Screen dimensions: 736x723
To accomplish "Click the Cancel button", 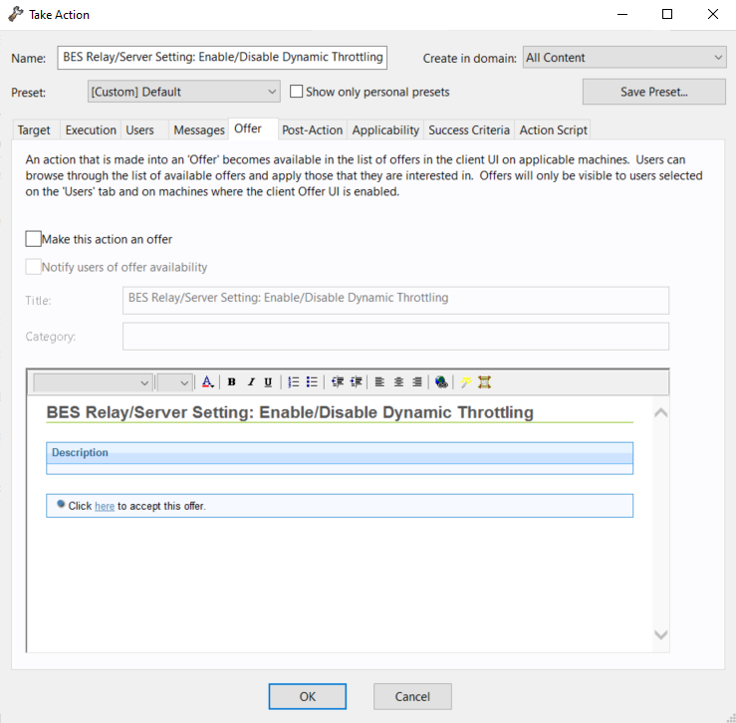I will click(x=412, y=696).
